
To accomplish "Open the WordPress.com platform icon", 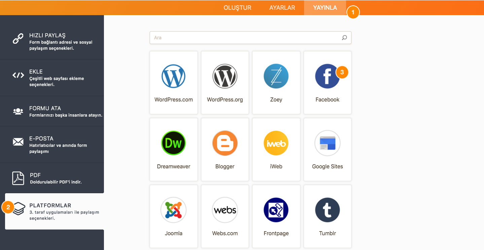I will point(174,76).
